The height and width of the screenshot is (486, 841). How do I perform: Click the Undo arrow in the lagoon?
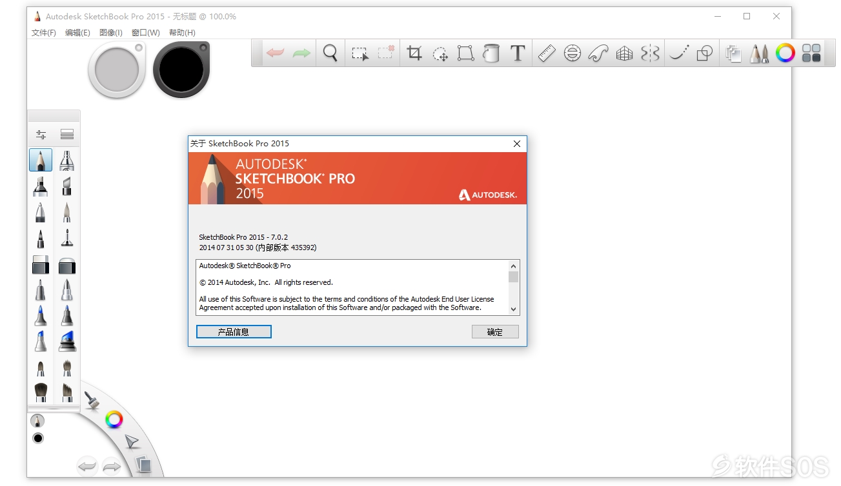(87, 465)
